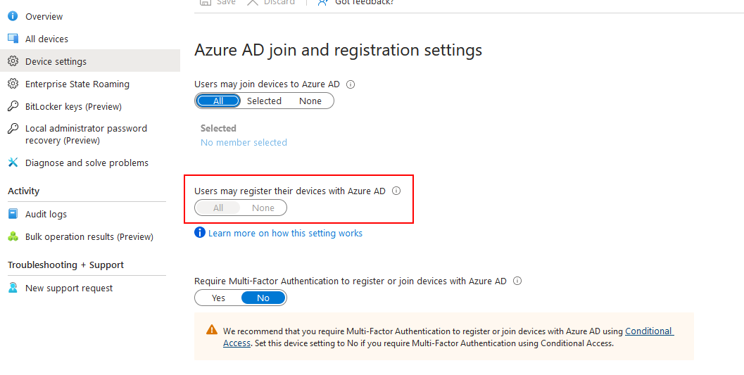Click the Activity section heading
Screen dimensions: 744x375
pyautogui.click(x=24, y=191)
